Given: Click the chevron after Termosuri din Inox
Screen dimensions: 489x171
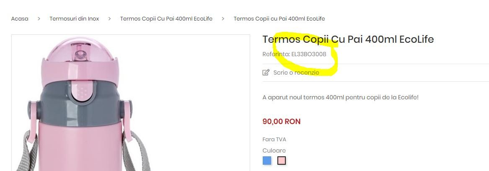Looking at the screenshot, I should 109,19.
